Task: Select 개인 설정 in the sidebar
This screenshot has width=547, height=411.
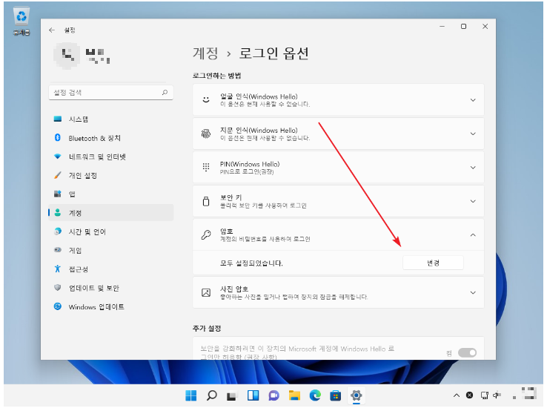Action: (111, 176)
